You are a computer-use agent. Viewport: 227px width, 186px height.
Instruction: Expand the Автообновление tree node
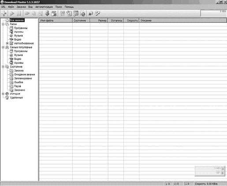(x=7, y=44)
